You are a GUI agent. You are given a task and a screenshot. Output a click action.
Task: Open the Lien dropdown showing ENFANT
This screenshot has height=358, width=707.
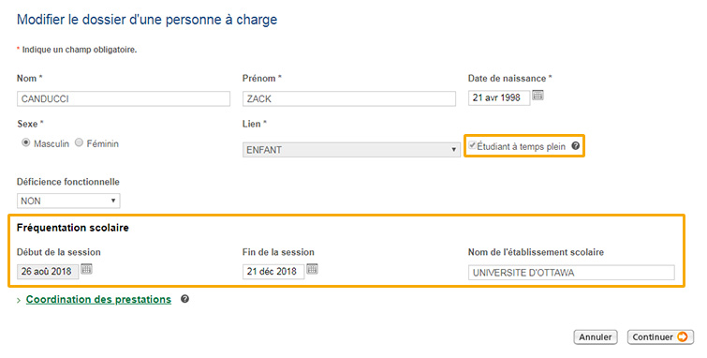click(351, 150)
